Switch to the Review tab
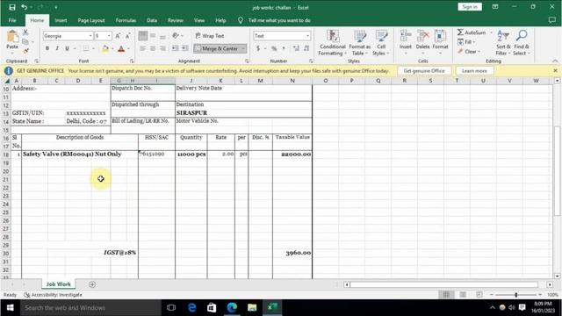 point(176,20)
